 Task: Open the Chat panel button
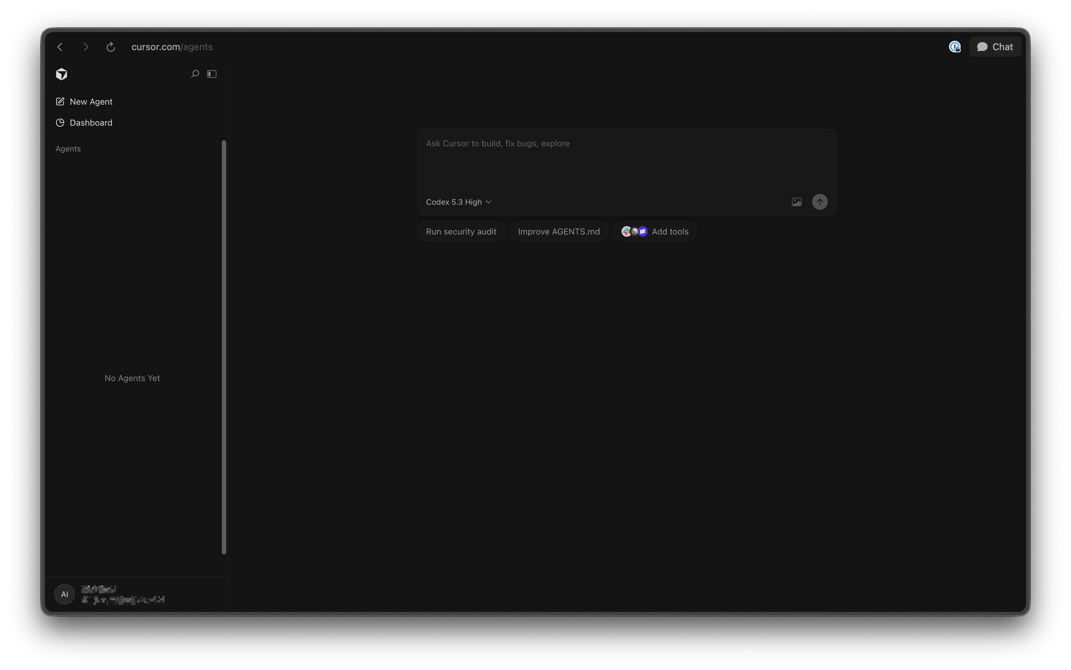pos(995,47)
